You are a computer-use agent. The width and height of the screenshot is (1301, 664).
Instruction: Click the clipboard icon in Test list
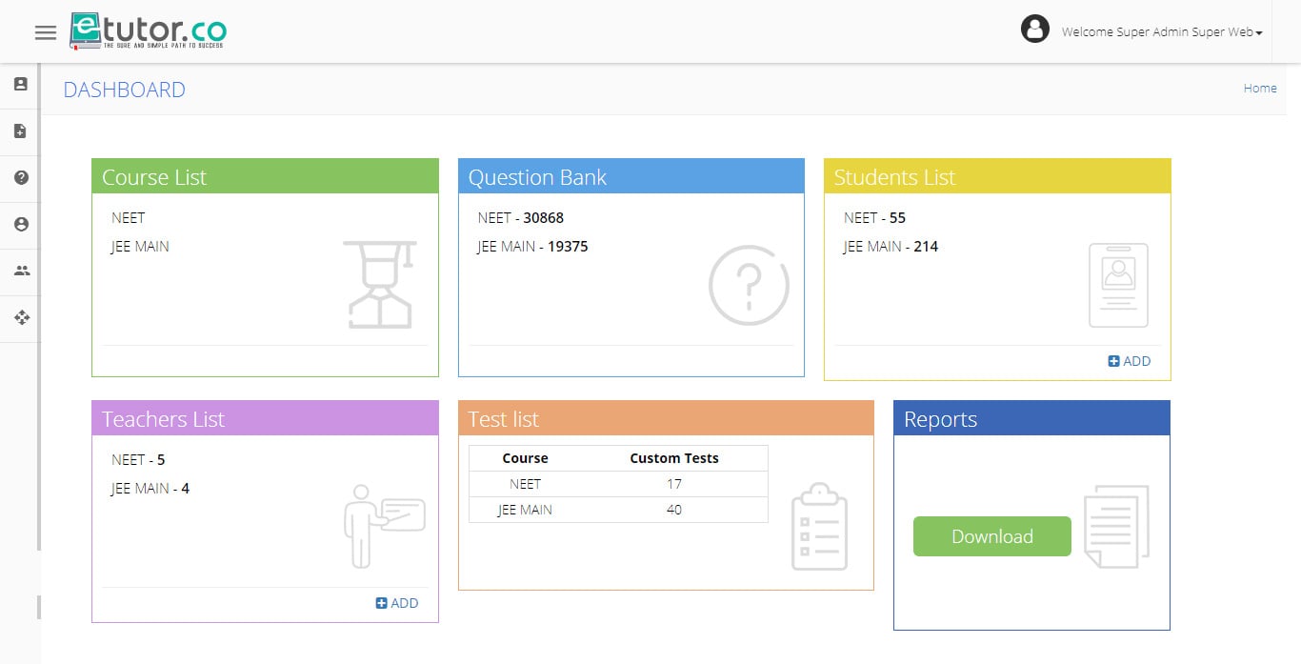(x=819, y=527)
